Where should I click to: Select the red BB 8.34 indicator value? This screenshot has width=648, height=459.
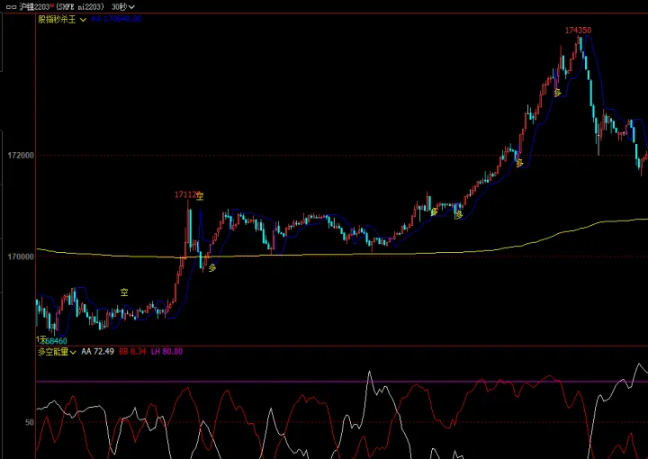pos(131,352)
